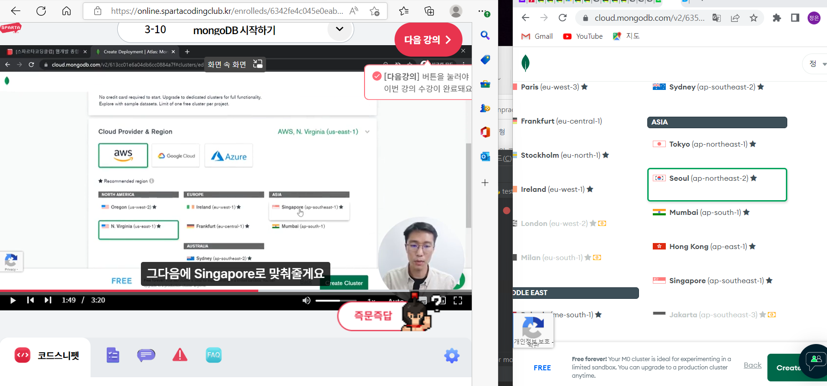
Task: Open lecture checklist notes icon
Action: point(113,355)
